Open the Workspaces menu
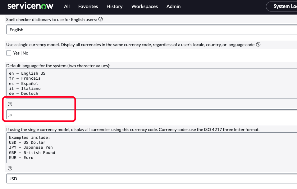Viewport: 297px width, 189px height. click(144, 6)
